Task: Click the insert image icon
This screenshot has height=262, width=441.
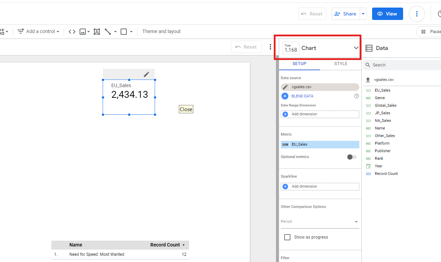Action: pos(83,32)
